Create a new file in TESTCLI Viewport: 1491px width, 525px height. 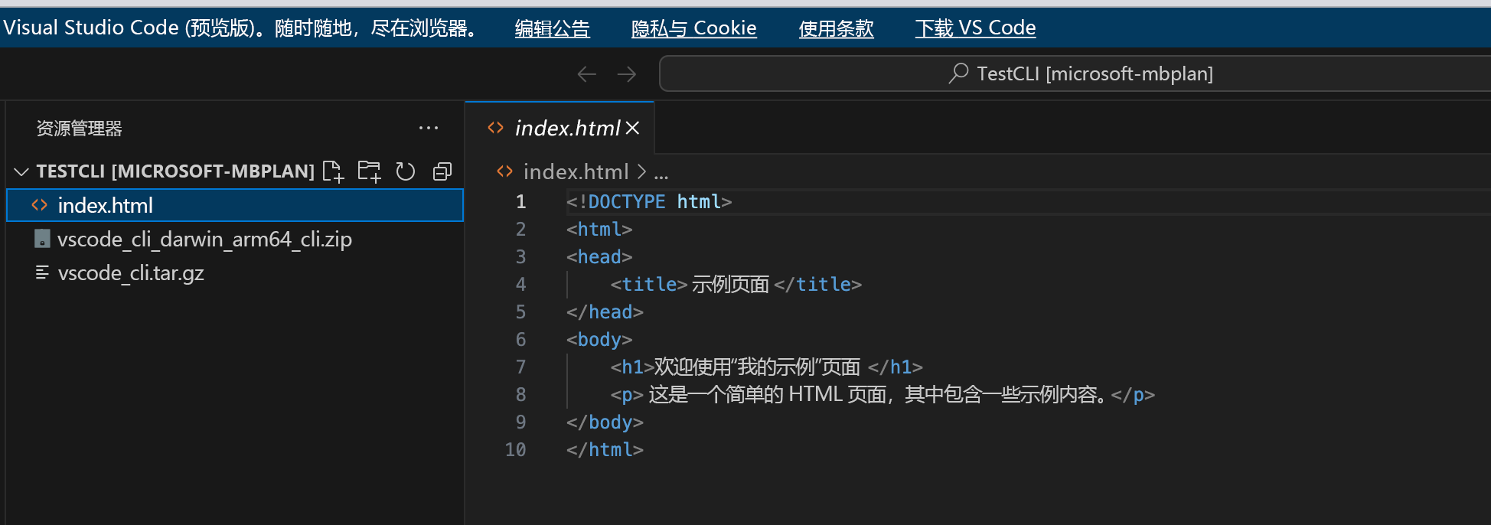click(334, 171)
